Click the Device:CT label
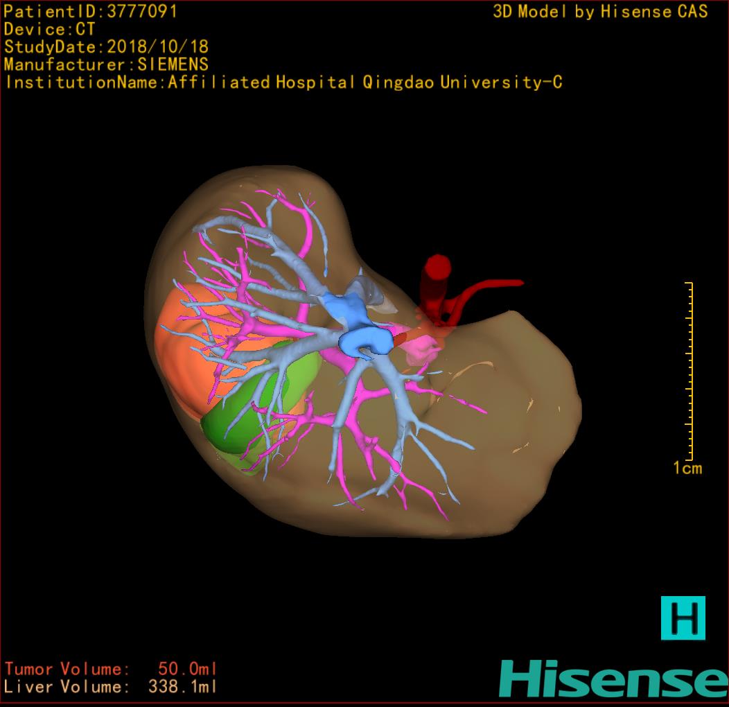Image resolution: width=729 pixels, height=707 pixels. 49,30
